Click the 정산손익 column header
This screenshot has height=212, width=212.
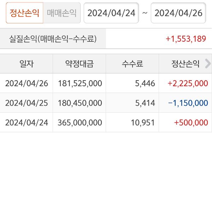click(x=185, y=64)
